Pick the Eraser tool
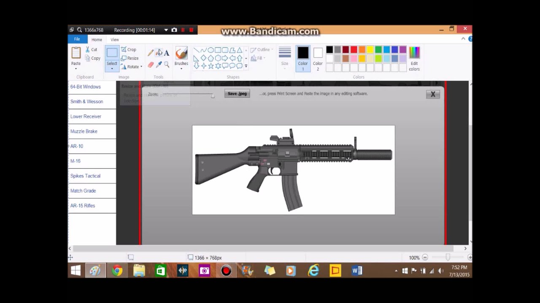 (151, 64)
